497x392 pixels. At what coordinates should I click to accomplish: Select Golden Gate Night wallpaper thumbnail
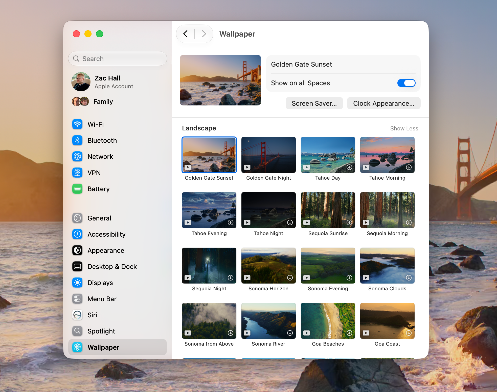point(268,155)
